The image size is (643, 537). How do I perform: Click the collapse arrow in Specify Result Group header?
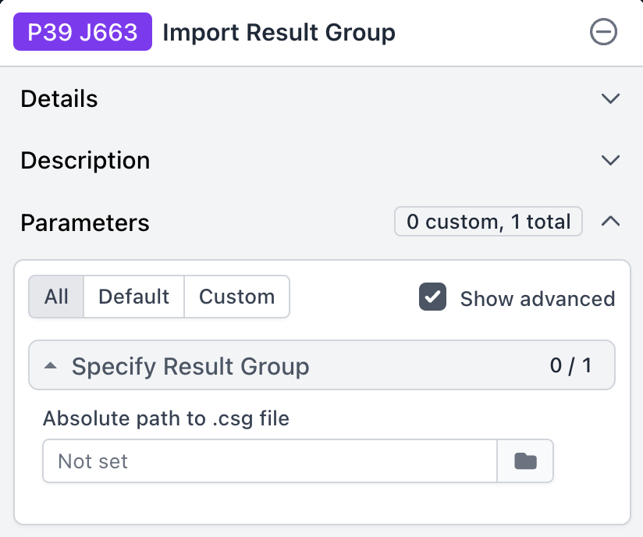(x=51, y=365)
